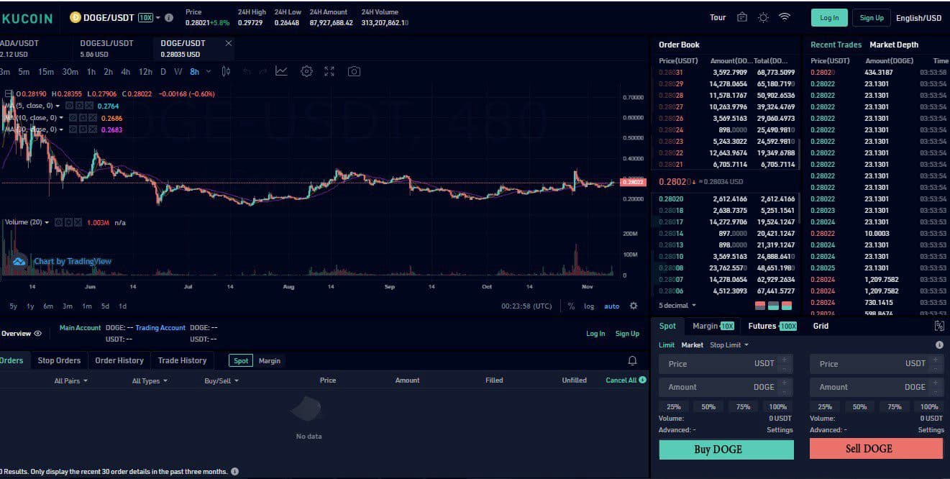Viewport: 950px width, 479px height.
Task: Click Cancel All orders link
Action: 621,380
